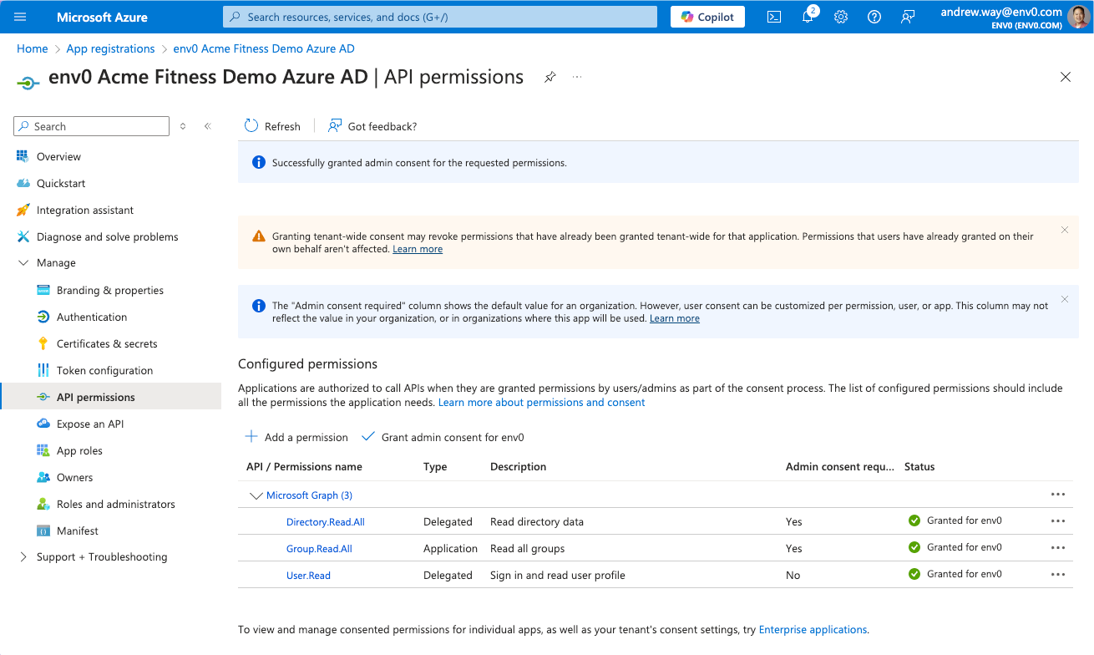Click Add a permission
The image size is (1094, 655).
tap(296, 437)
